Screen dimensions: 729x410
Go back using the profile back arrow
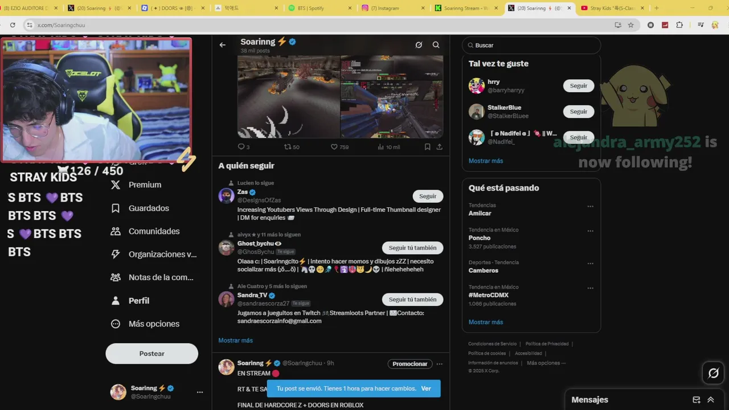(x=223, y=45)
